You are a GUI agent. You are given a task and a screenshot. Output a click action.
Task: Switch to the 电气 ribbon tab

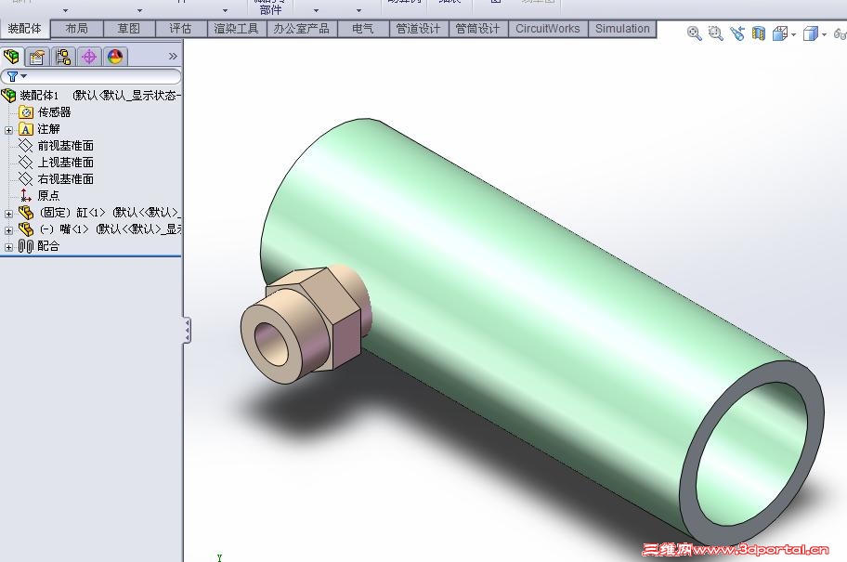point(363,29)
